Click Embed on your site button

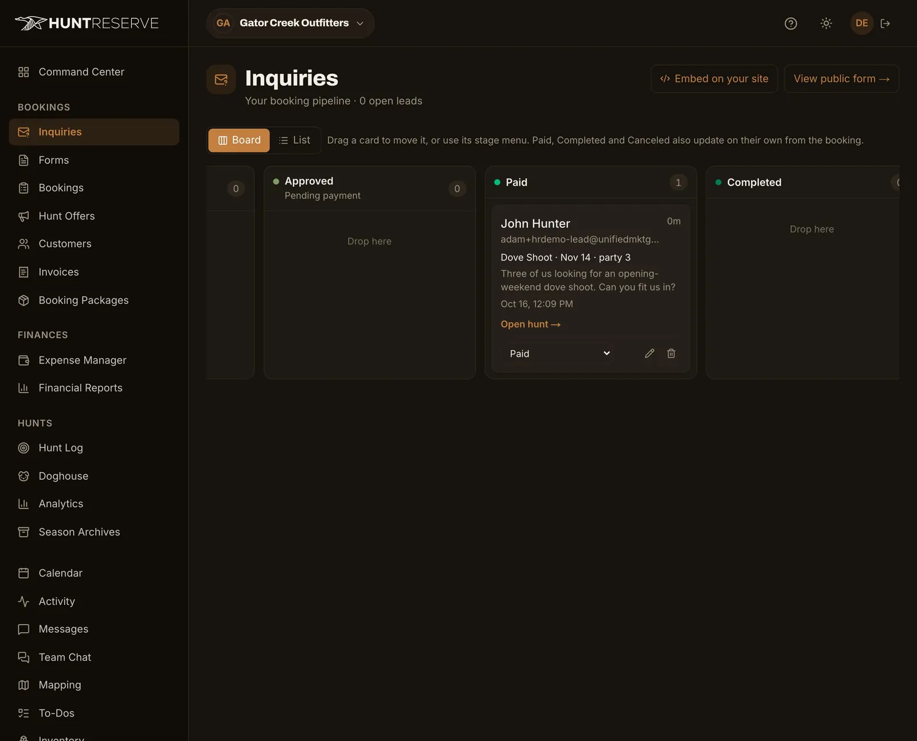(714, 78)
